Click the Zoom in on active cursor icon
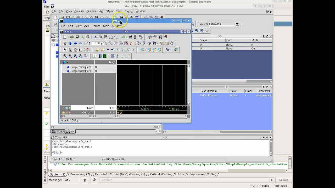 click(x=80, y=56)
